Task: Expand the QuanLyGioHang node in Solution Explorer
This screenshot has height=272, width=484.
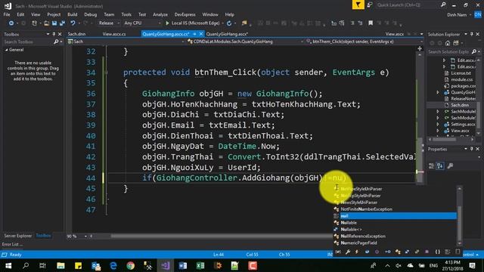Action: [x=438, y=92]
